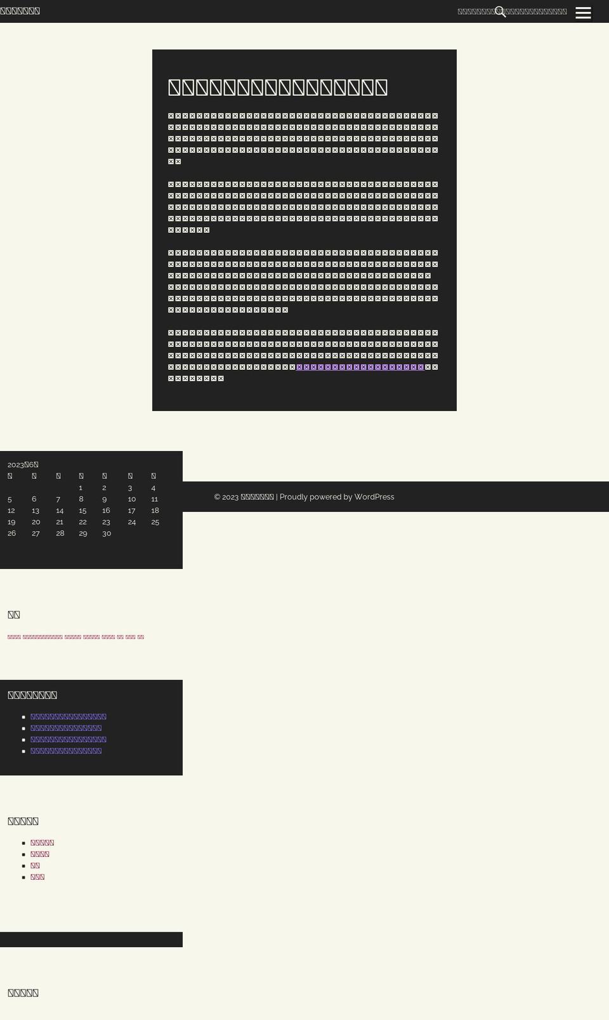
Task: Open the second maroon category link
Action: [x=40, y=854]
